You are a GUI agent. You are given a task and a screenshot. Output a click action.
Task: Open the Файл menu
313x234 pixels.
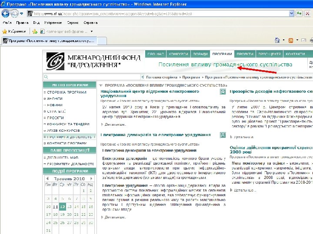tap(7, 23)
